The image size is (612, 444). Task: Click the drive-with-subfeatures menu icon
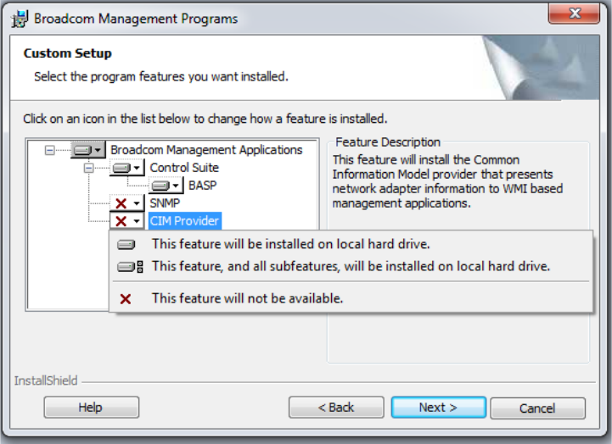[x=130, y=266]
